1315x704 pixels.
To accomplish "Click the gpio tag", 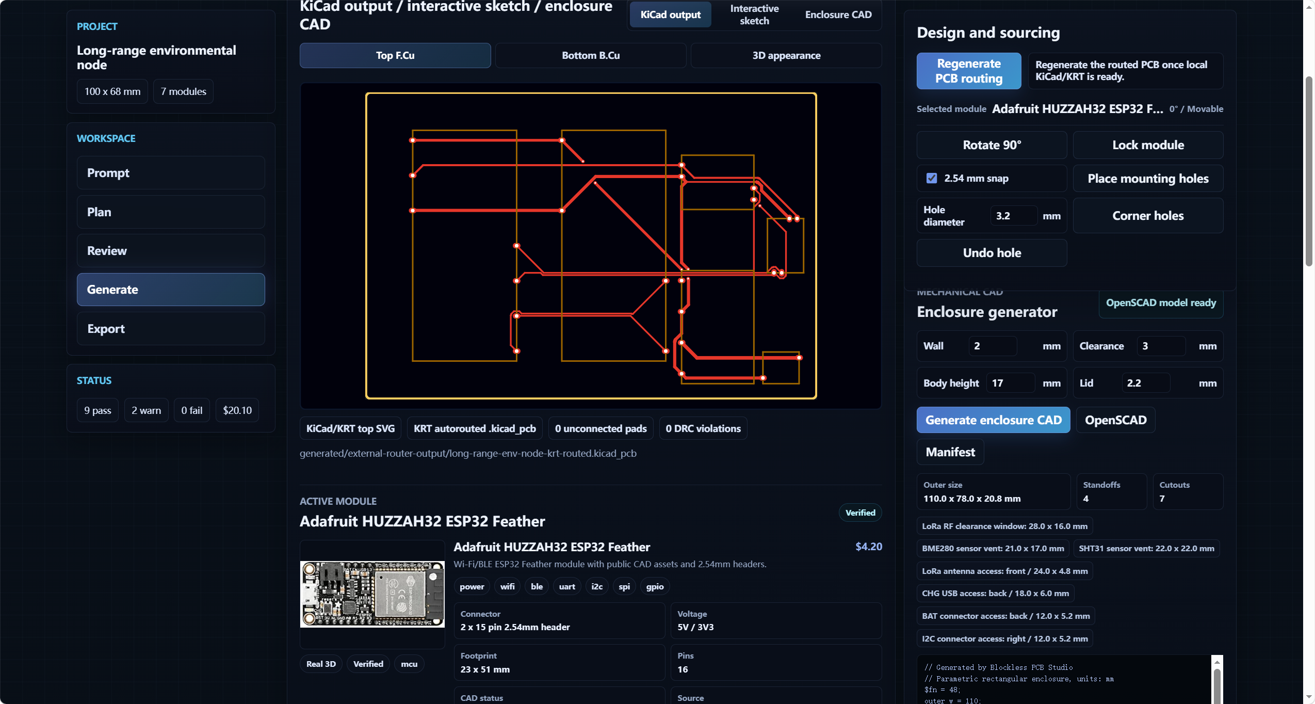I will point(655,587).
